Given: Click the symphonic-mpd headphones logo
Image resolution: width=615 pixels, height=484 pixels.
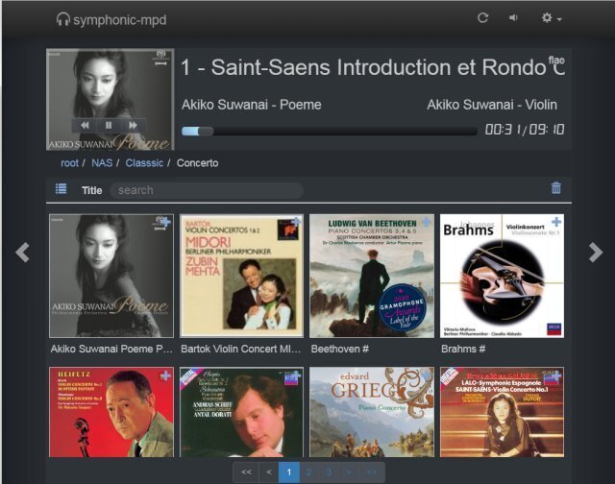Looking at the screenshot, I should (62, 19).
